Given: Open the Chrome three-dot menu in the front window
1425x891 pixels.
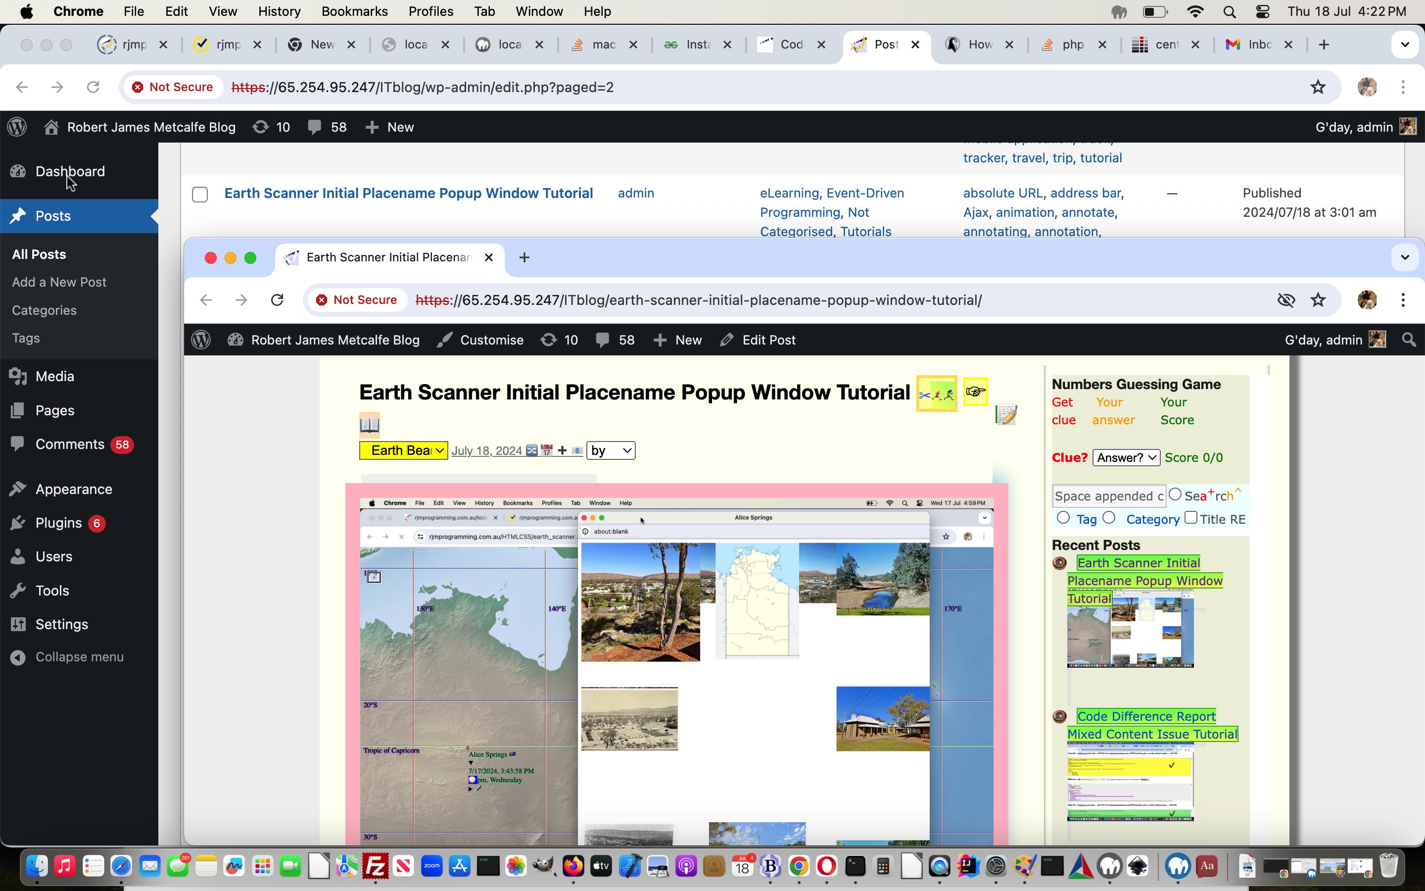Looking at the screenshot, I should pos(1403,300).
